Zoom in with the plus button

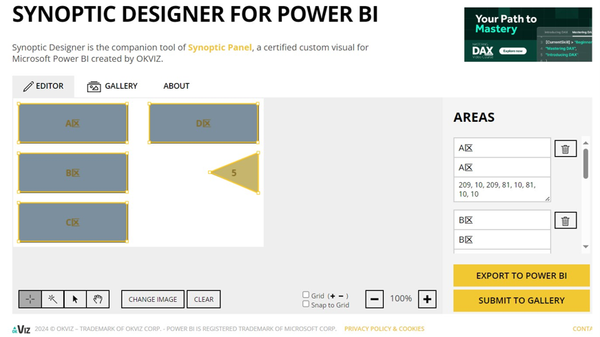427,299
